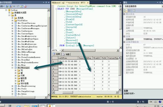Click the LcsLog database icon
The image size is (163, 107).
9,10
